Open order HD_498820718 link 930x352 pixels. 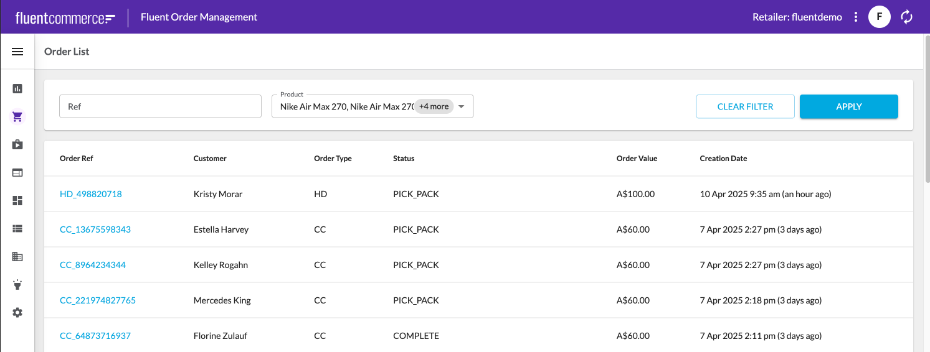[x=91, y=194]
